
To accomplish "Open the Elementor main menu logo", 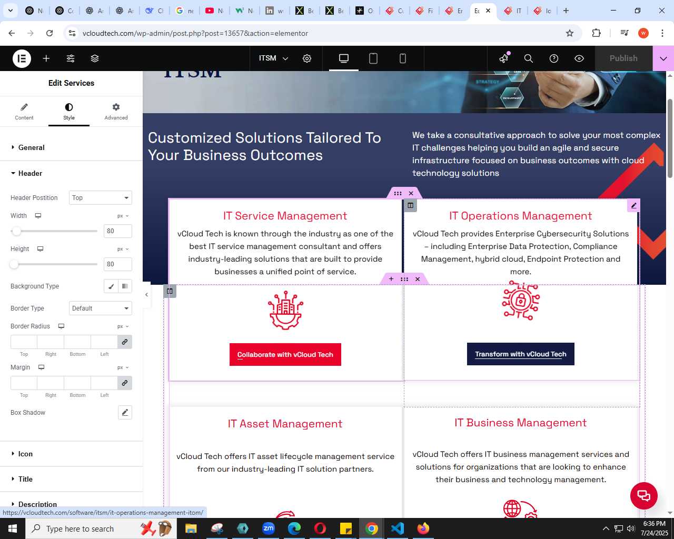I will coord(22,58).
